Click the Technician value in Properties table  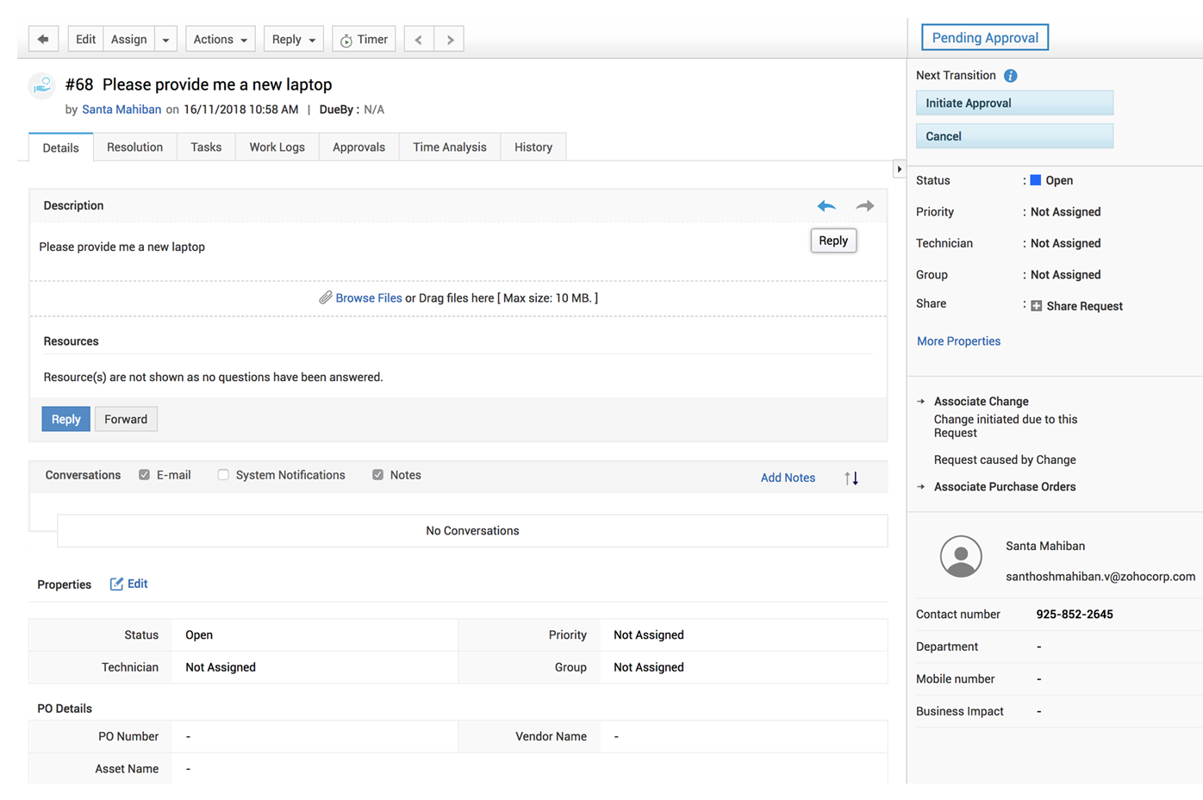point(221,667)
